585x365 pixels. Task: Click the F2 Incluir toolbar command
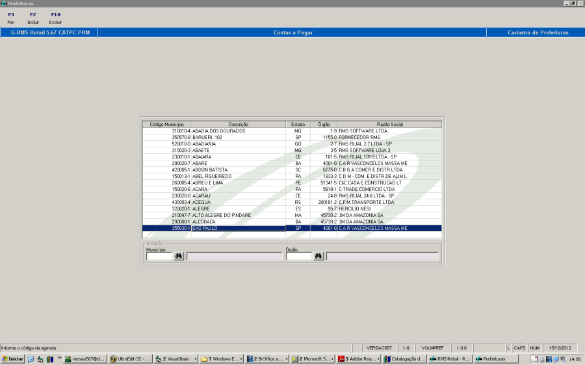click(33, 18)
